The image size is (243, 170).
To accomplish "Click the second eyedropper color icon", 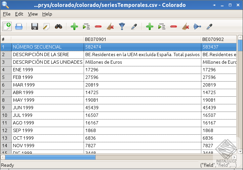I will coord(209,26).
